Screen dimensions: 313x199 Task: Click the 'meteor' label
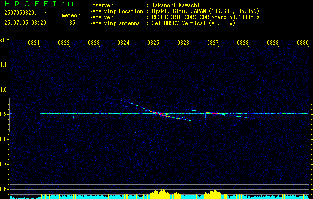(71, 15)
